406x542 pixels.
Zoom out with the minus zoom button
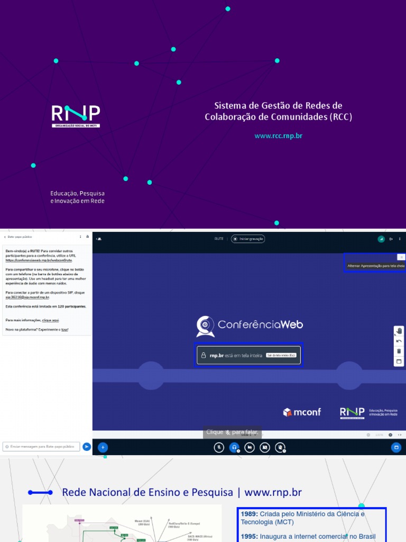point(368,435)
